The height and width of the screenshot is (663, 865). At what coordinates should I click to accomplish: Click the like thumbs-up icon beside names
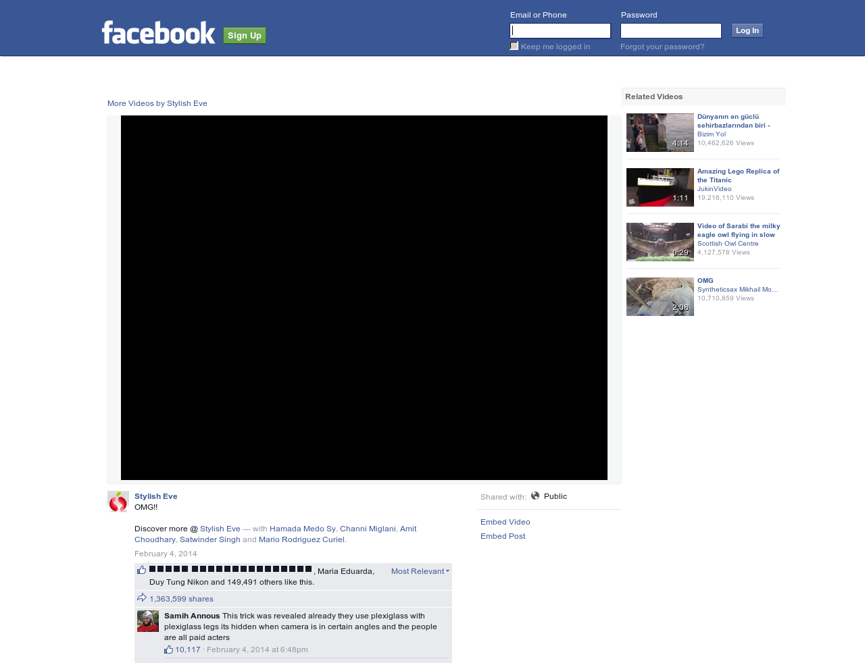(142, 571)
